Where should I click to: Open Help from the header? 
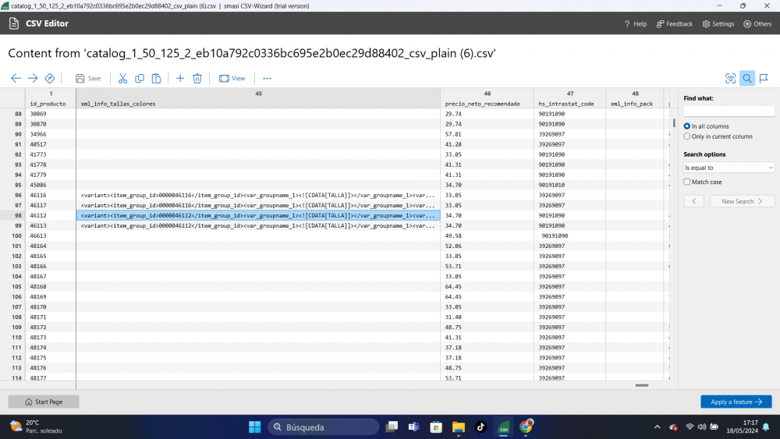636,24
